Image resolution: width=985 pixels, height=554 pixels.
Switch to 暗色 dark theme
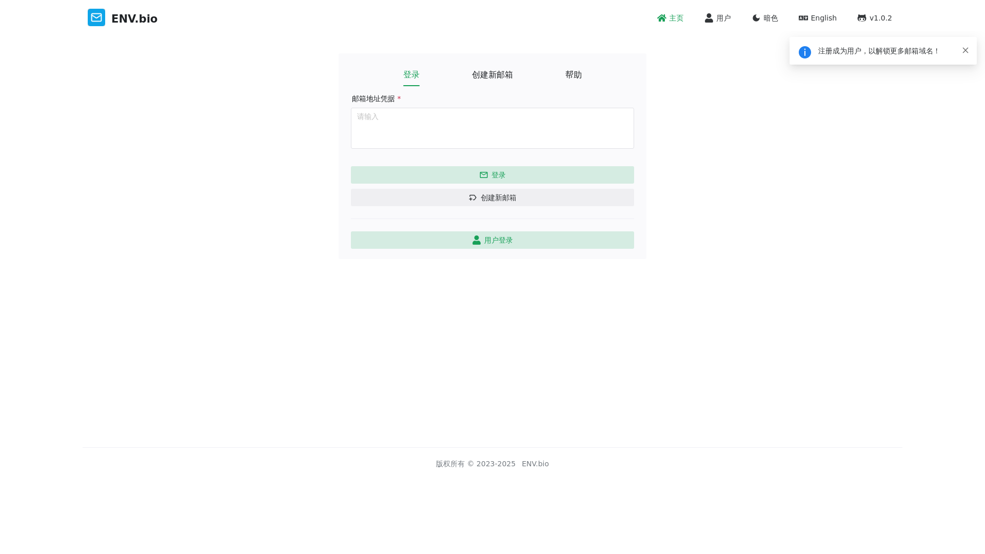765,18
